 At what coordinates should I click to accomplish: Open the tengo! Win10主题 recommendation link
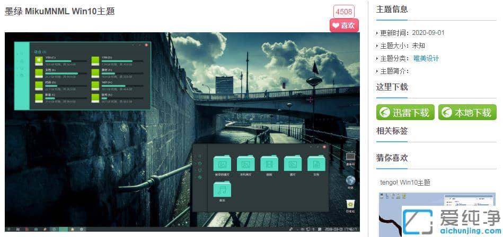pyautogui.click(x=405, y=183)
